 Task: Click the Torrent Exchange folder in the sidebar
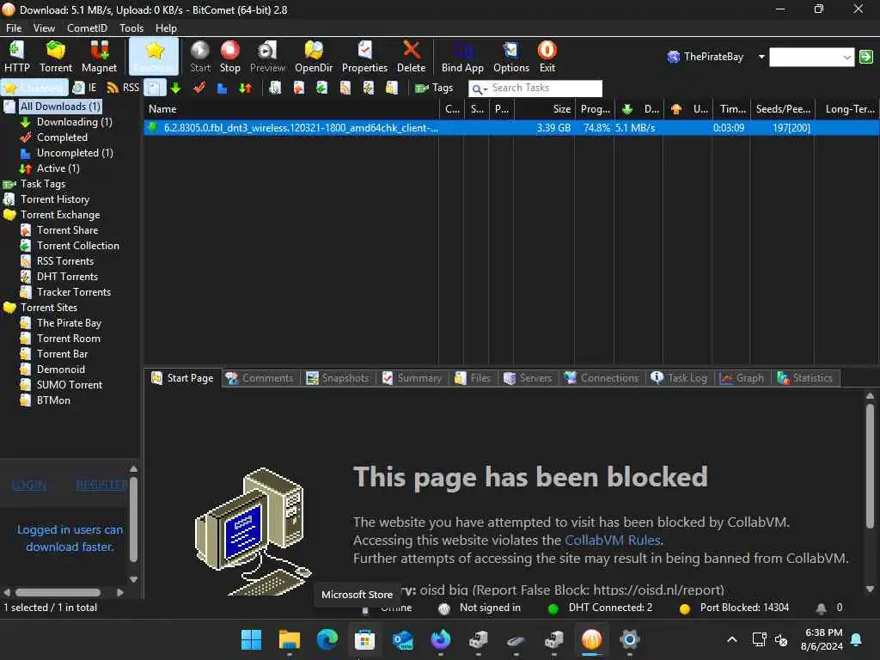60,215
